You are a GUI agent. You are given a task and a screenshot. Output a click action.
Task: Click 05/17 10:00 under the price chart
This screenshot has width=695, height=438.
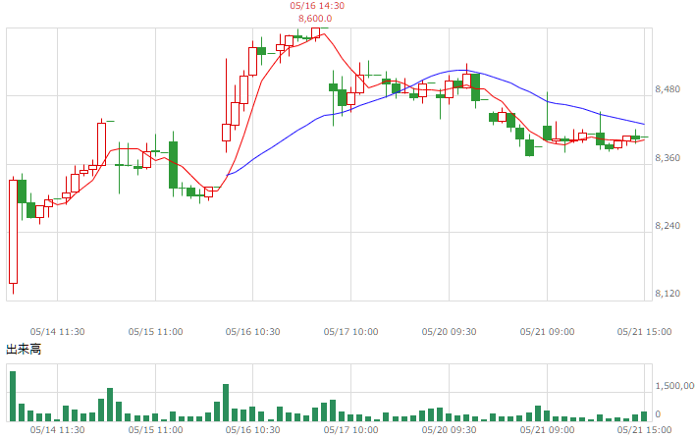tap(350, 332)
